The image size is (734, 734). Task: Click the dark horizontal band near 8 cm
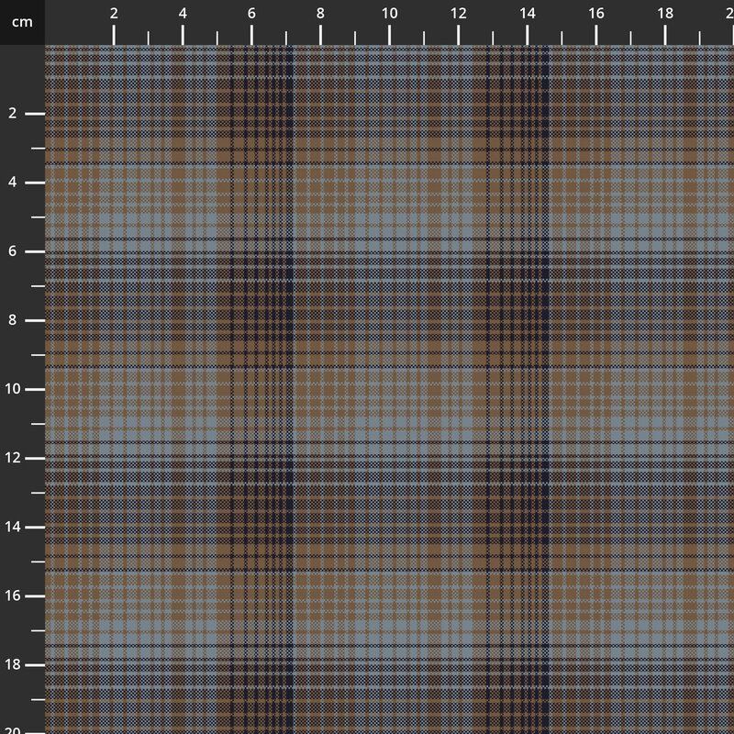(x=367, y=318)
